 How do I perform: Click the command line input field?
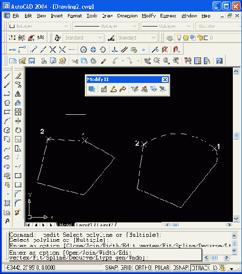click(x=105, y=255)
